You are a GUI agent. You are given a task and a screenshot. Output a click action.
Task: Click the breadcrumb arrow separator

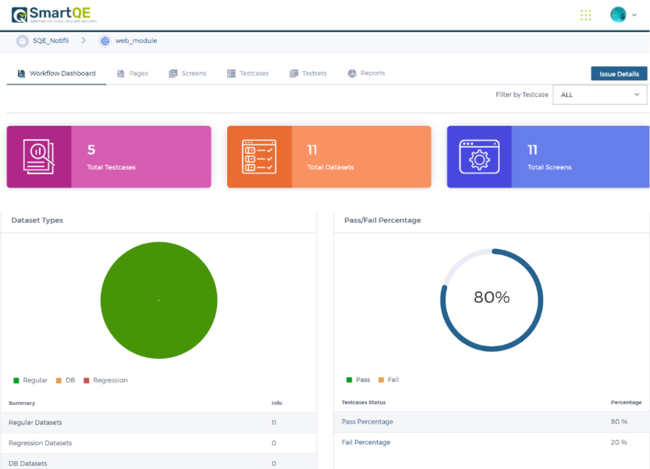click(x=83, y=40)
